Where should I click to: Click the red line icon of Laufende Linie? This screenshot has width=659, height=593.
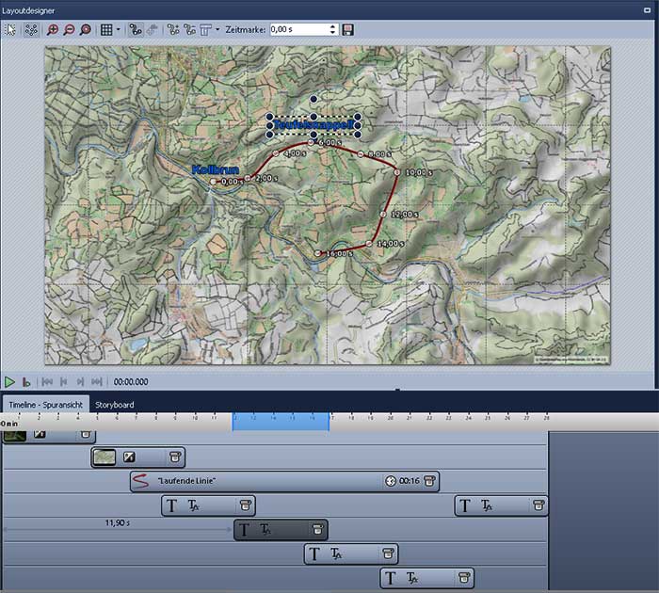tap(142, 481)
